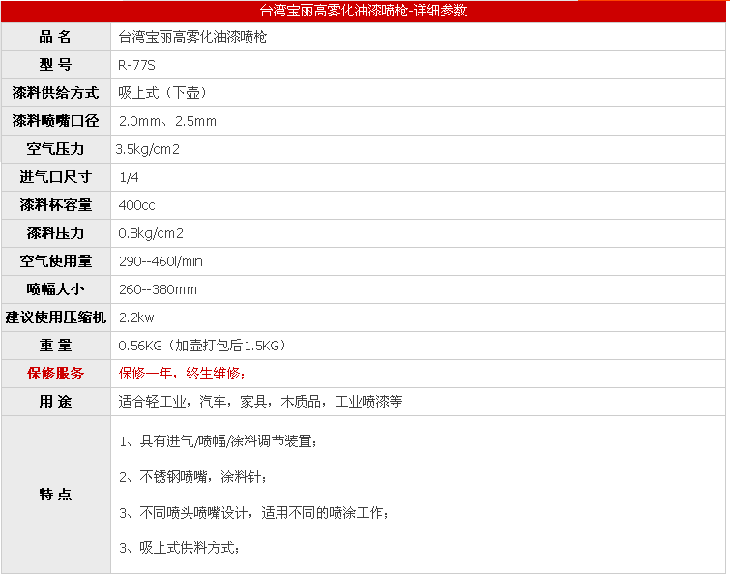Select the label 漆料喷嘴口径
This screenshot has width=730, height=574.
[55, 121]
